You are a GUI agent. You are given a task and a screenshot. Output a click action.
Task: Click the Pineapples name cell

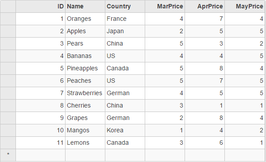tap(85, 68)
